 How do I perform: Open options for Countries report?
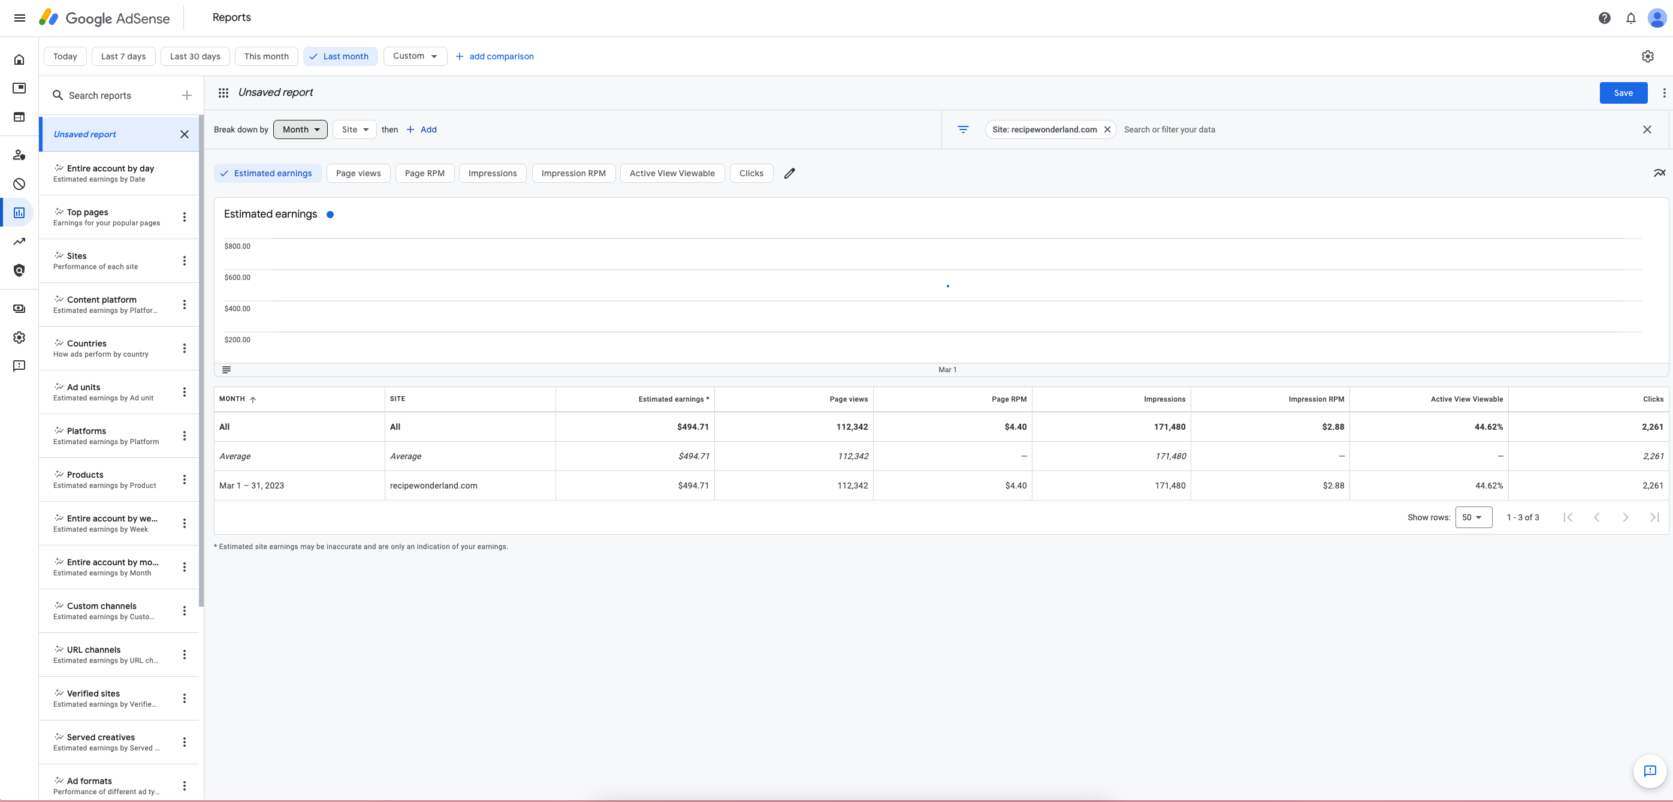coord(185,348)
